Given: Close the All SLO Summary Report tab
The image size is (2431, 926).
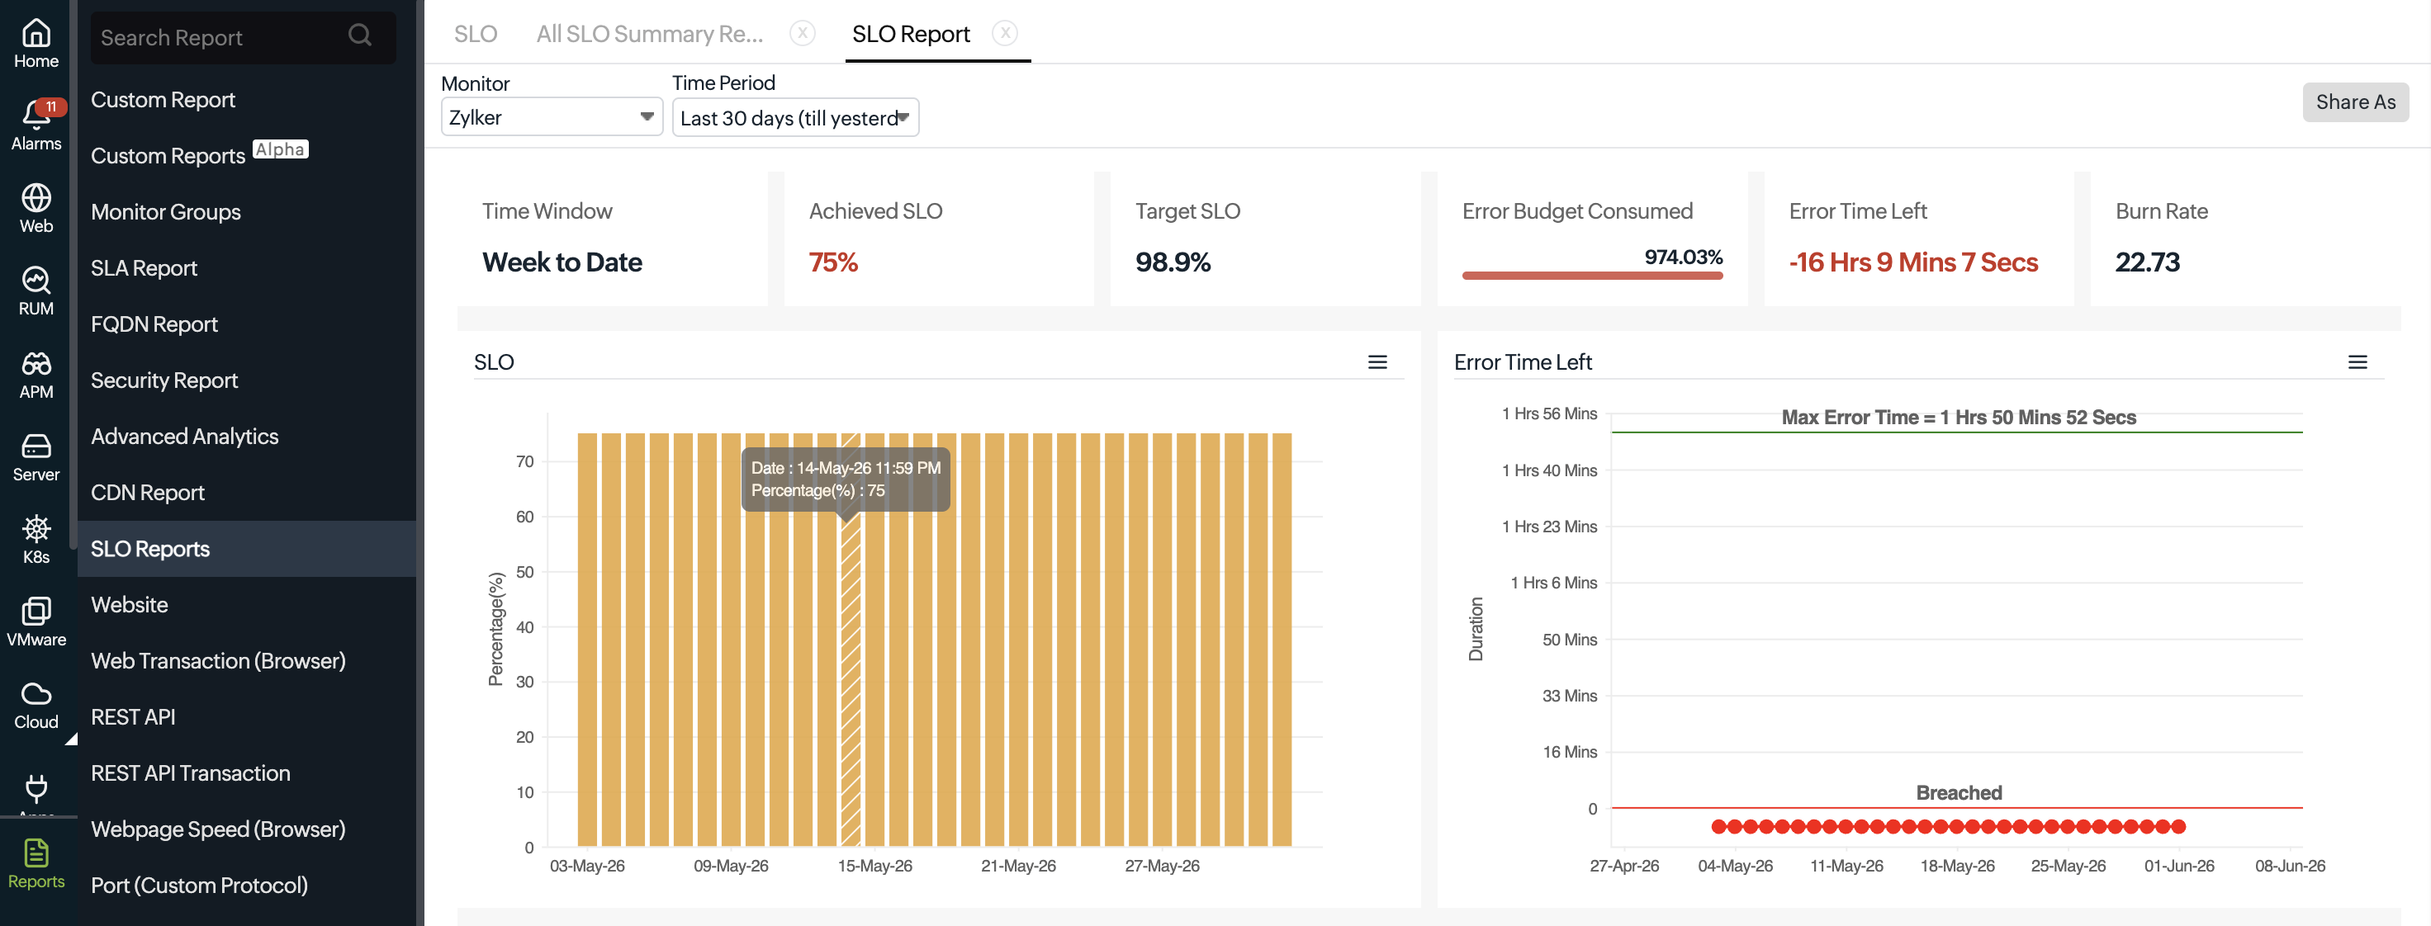Looking at the screenshot, I should click(x=801, y=33).
